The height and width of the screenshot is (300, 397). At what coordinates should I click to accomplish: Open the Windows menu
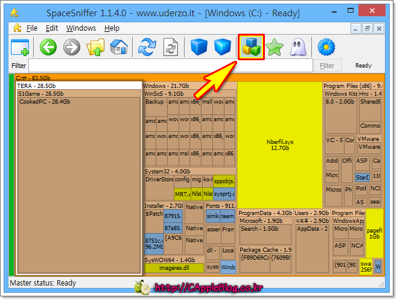81,28
